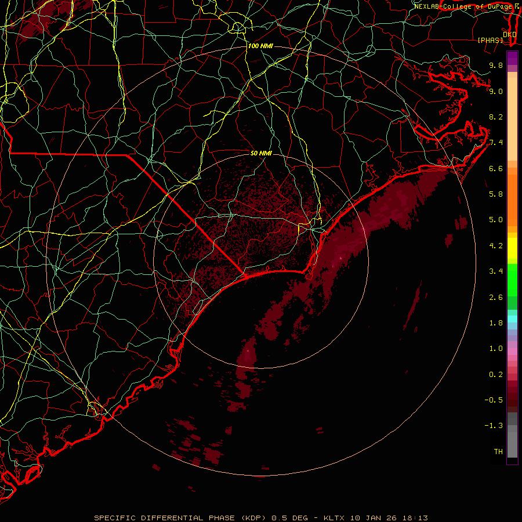Click the 6.6 value on the color scale

[x=496, y=168]
